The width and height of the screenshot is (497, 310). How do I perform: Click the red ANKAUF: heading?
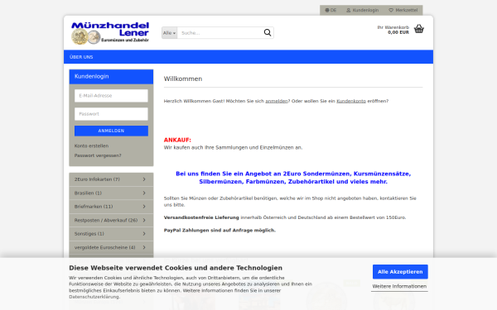click(x=177, y=140)
